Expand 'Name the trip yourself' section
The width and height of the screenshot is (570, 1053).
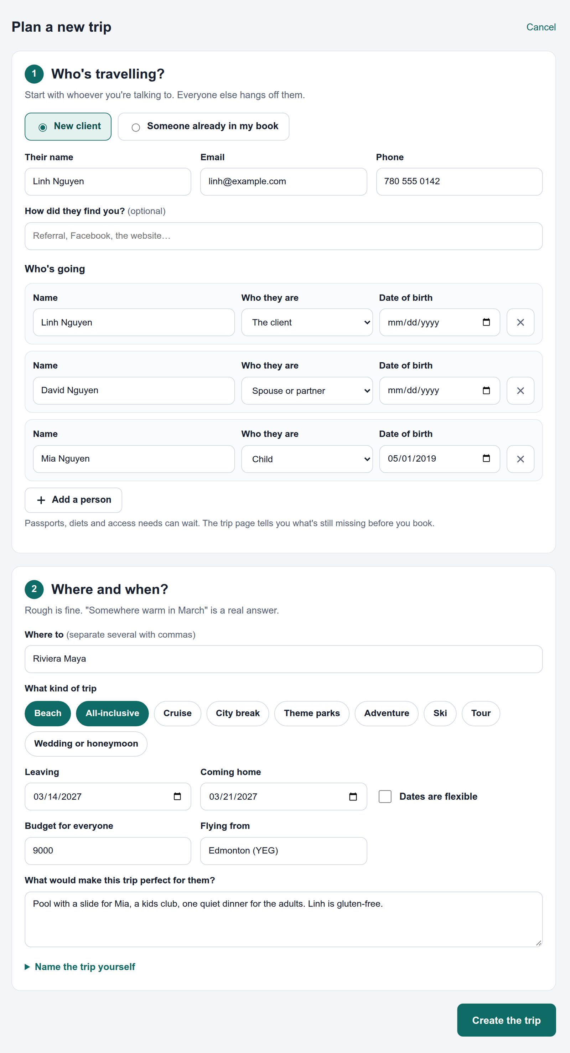pyautogui.click(x=80, y=967)
